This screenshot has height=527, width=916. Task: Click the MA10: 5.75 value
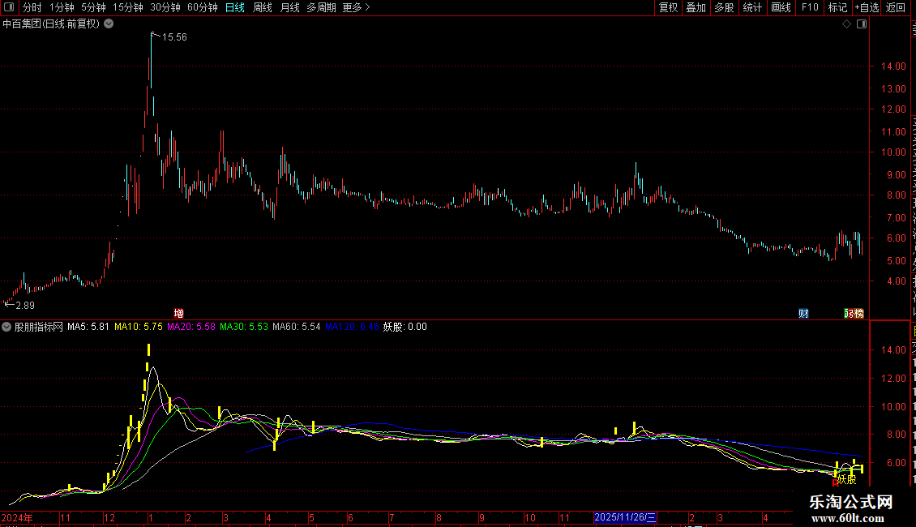(x=139, y=327)
